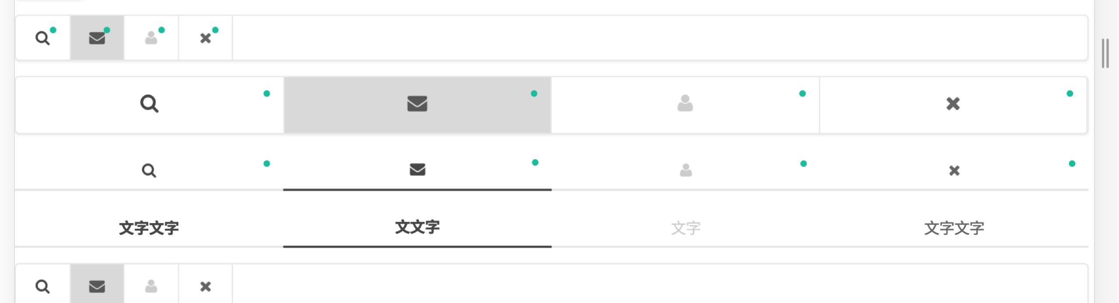This screenshot has width=1119, height=303.
Task: Select the mail icon in the top compact badge bar
Action: point(97,38)
